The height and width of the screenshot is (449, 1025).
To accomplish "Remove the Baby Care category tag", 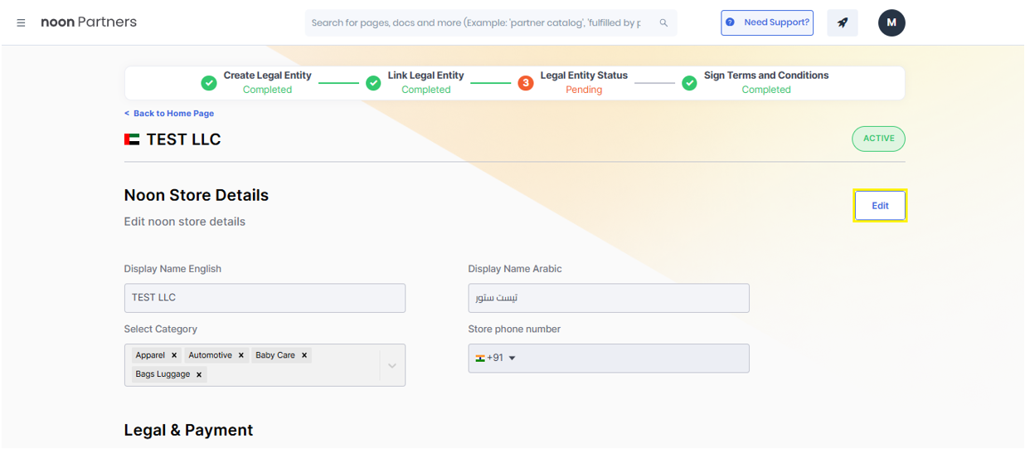I will 304,355.
